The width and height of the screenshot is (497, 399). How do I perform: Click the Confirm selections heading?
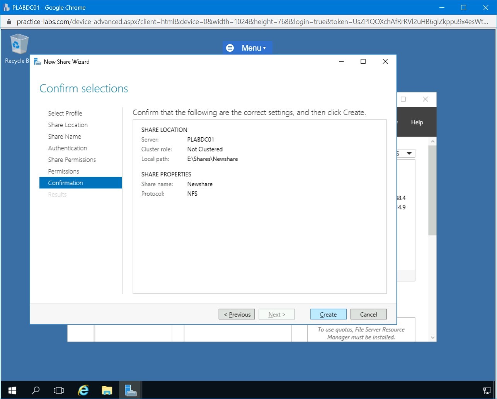84,89
